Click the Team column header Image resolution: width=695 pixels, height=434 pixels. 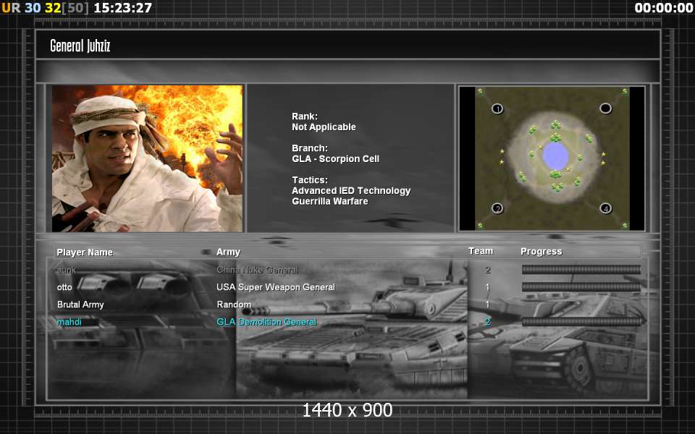(481, 251)
